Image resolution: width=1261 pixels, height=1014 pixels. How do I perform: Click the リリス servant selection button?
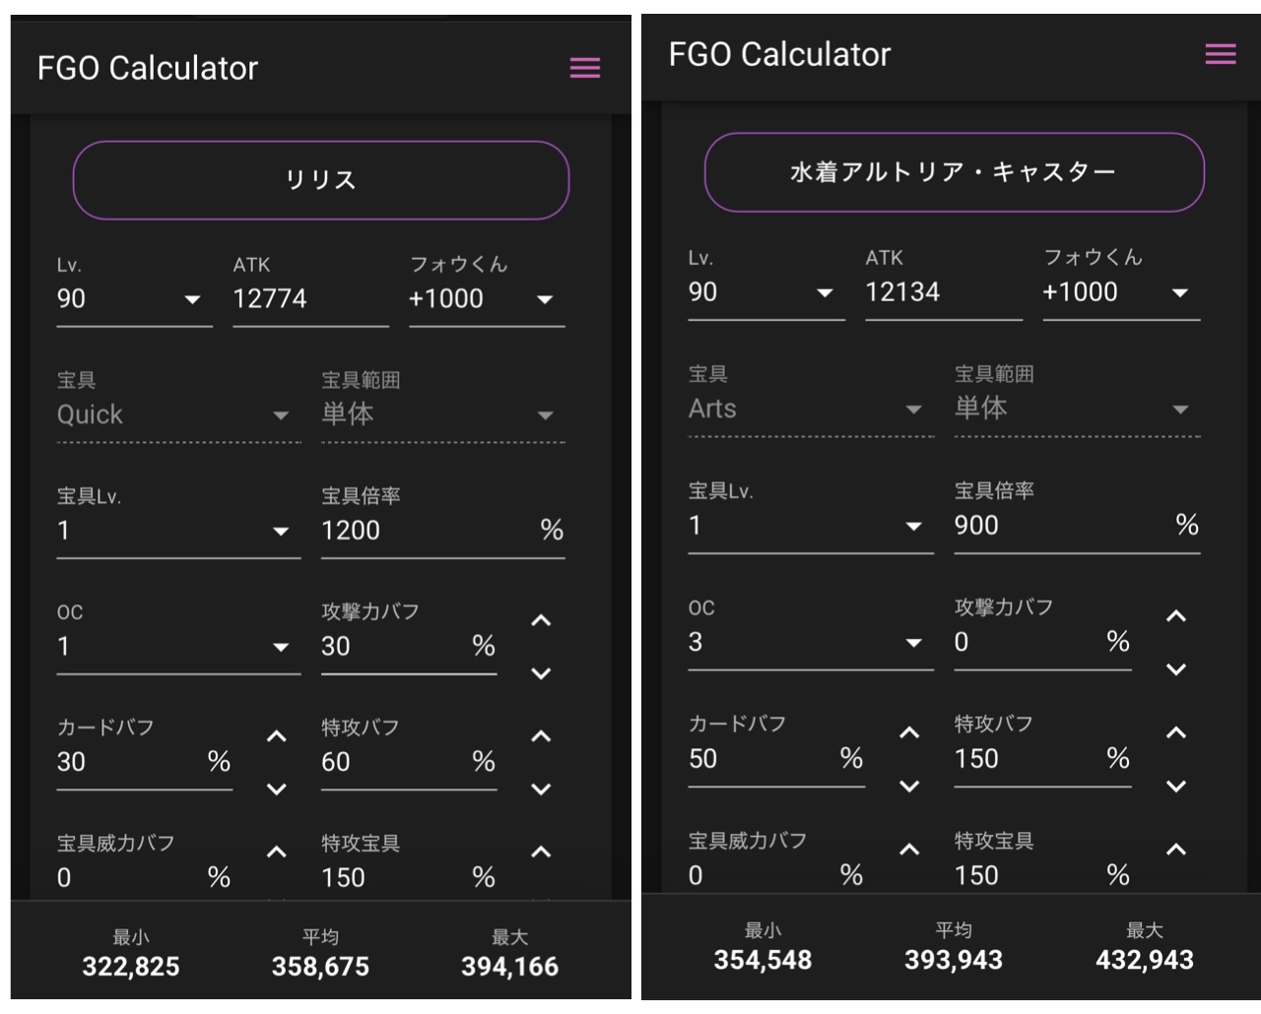(321, 180)
